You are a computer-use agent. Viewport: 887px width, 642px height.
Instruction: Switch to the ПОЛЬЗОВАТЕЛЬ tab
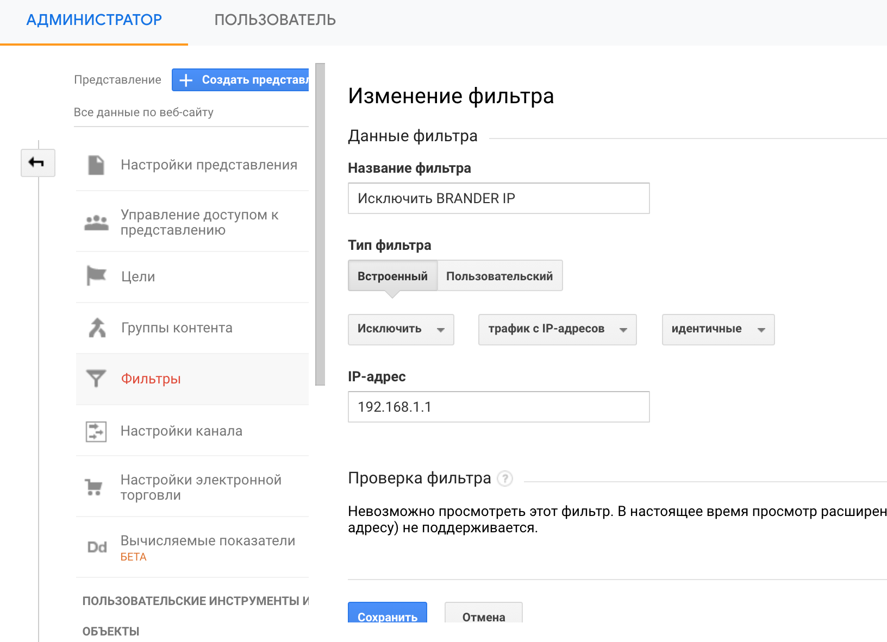click(275, 20)
